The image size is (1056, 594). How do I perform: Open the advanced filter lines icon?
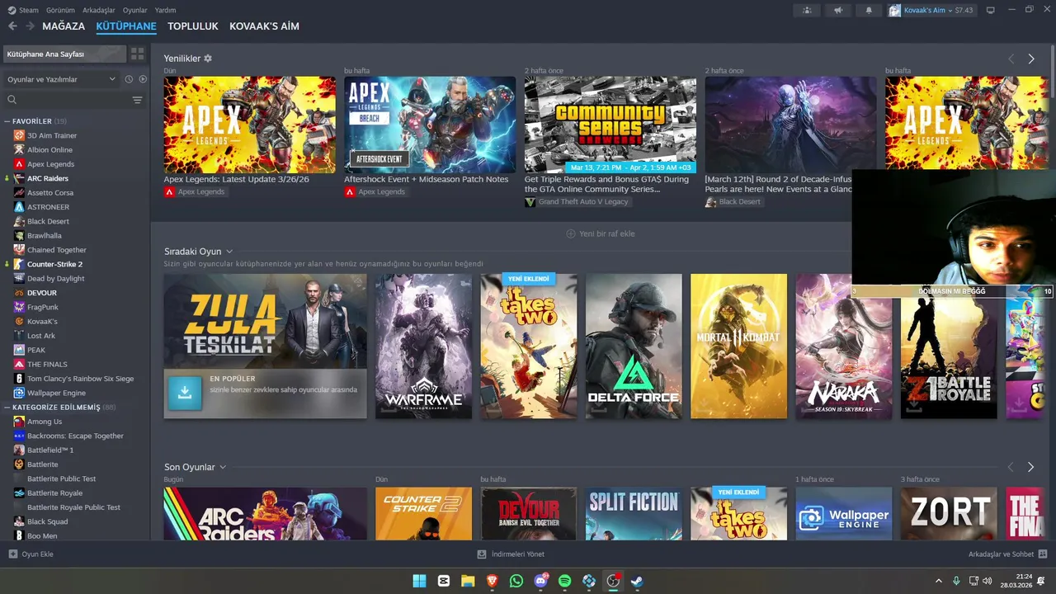coord(137,100)
